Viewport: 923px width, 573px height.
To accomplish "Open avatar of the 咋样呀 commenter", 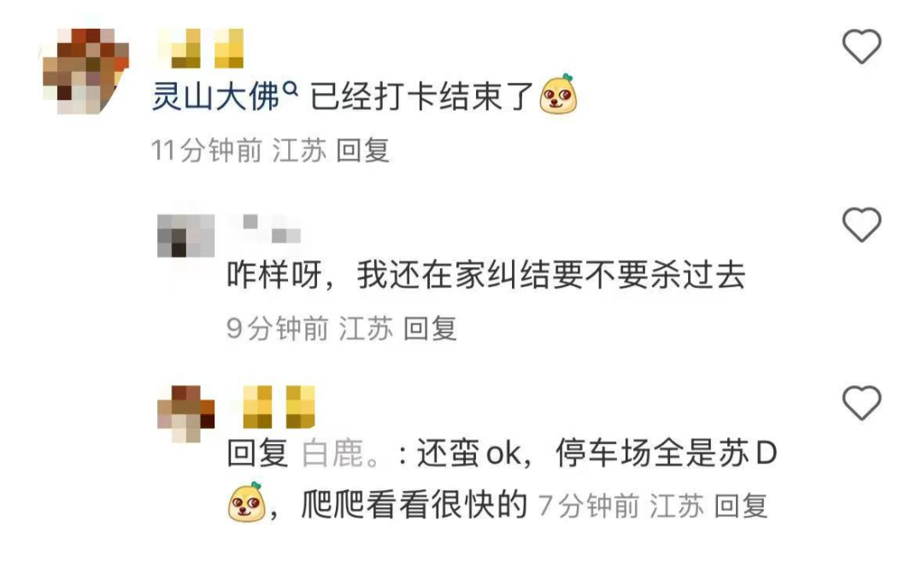I will (x=186, y=236).
